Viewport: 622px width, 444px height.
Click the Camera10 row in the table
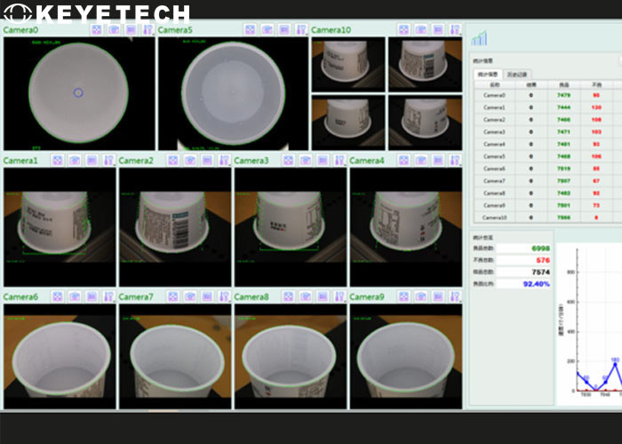coord(494,217)
